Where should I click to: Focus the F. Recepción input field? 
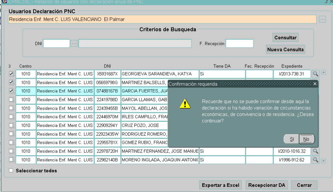239,44
